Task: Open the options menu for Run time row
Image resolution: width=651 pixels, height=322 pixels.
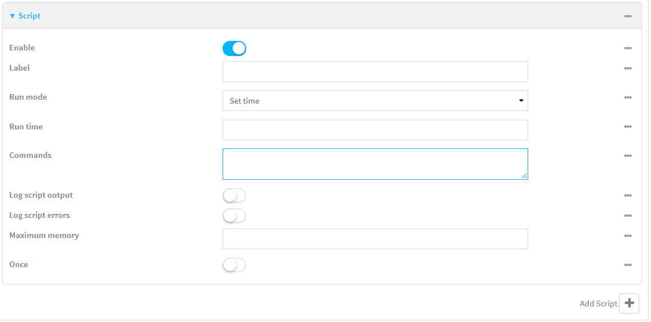Action: pyautogui.click(x=627, y=127)
